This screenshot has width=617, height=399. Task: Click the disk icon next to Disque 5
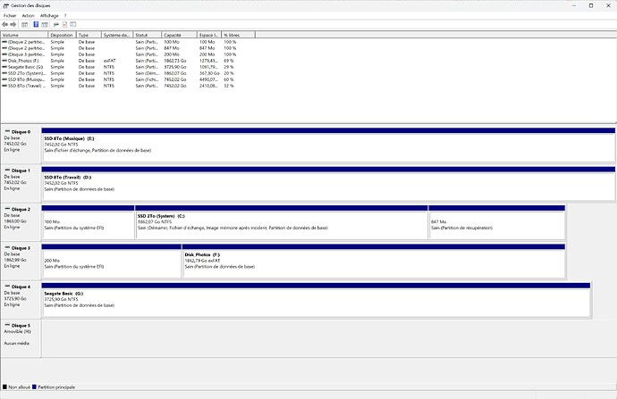(7, 325)
